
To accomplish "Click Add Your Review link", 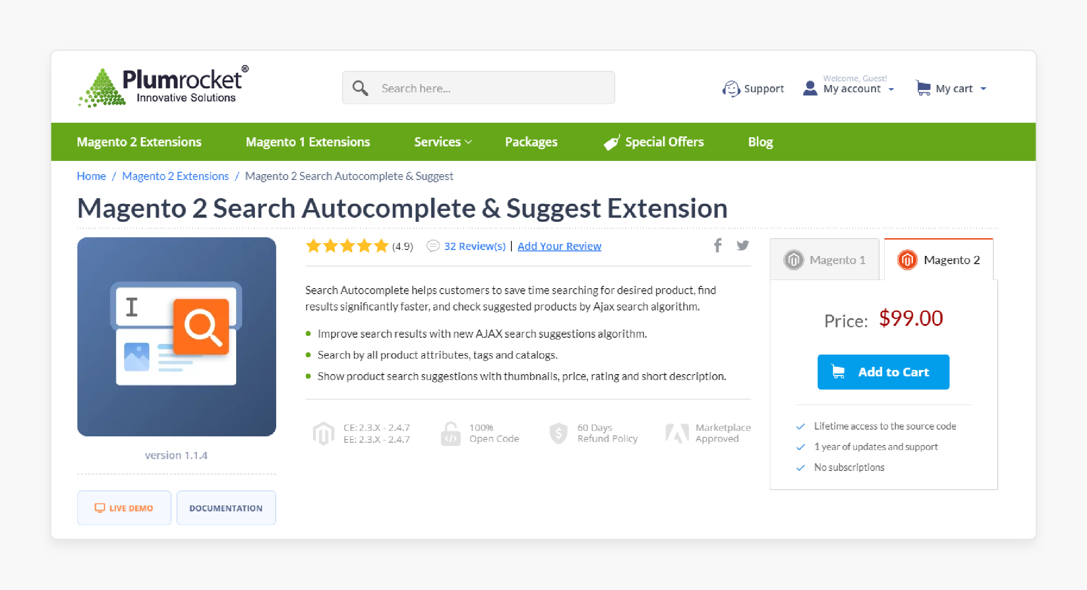I will click(559, 246).
